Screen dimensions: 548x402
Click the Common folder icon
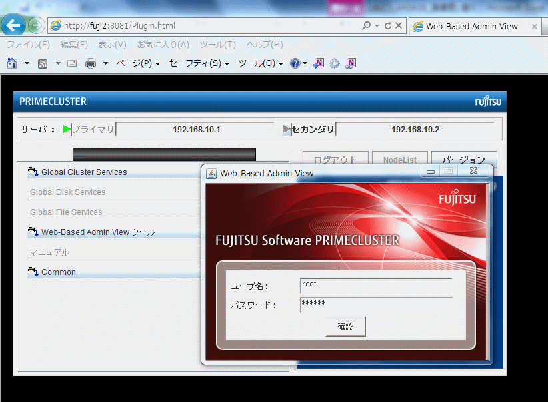(x=33, y=271)
